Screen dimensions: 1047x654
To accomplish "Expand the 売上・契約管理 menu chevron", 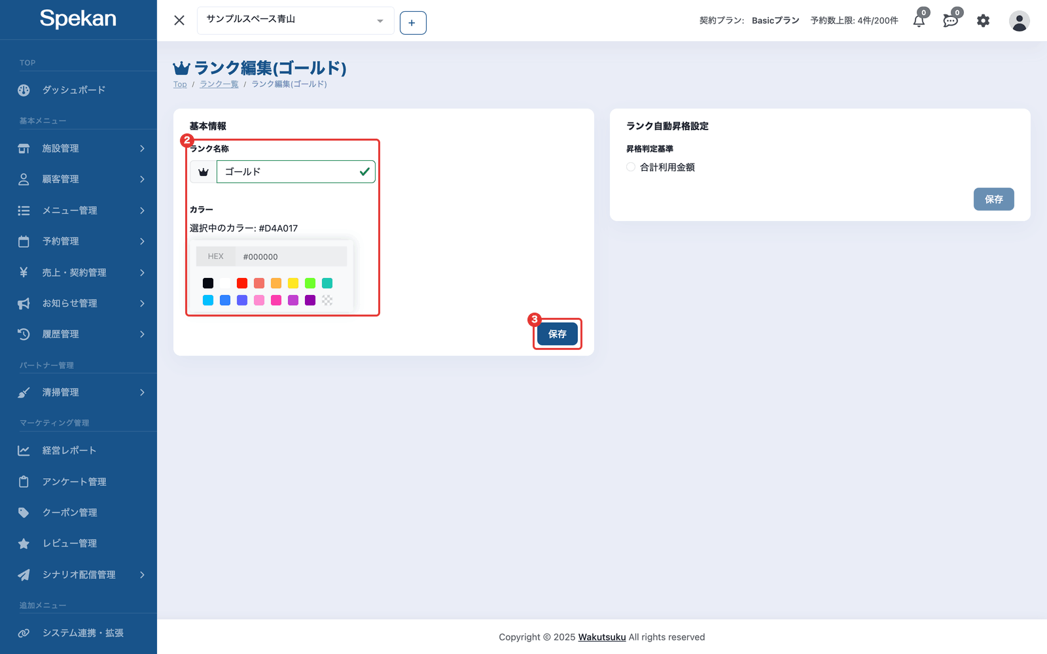I will (x=142, y=273).
